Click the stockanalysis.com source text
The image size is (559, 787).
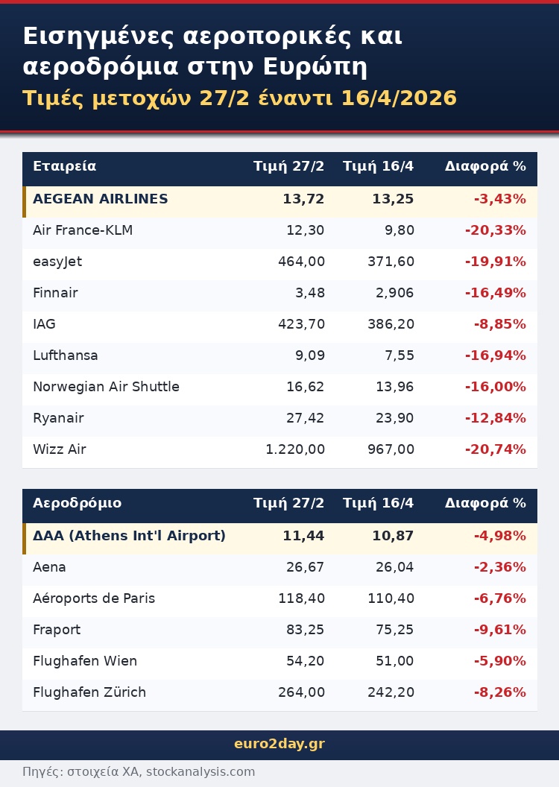point(200,772)
